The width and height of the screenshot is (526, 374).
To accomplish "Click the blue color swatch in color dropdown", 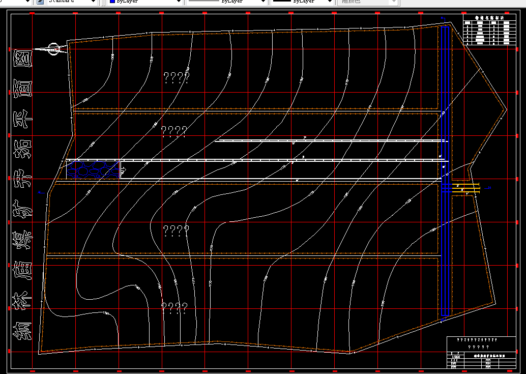I will 112,2.
